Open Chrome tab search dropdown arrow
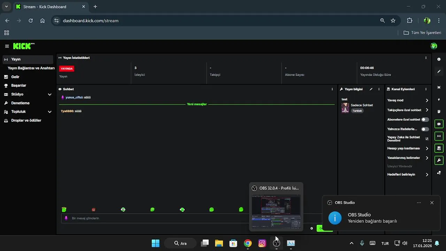Screen dimensions: 446x251 [6, 7]
